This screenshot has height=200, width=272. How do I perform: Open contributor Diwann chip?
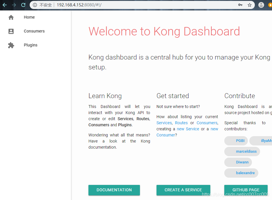tap(238, 162)
